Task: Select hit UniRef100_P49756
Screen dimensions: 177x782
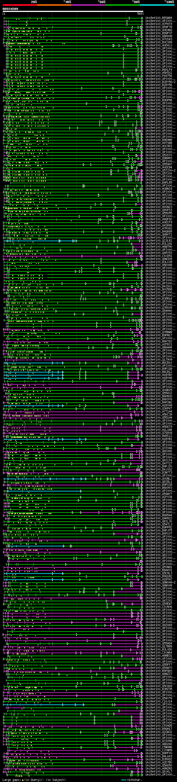Action: click(x=159, y=76)
